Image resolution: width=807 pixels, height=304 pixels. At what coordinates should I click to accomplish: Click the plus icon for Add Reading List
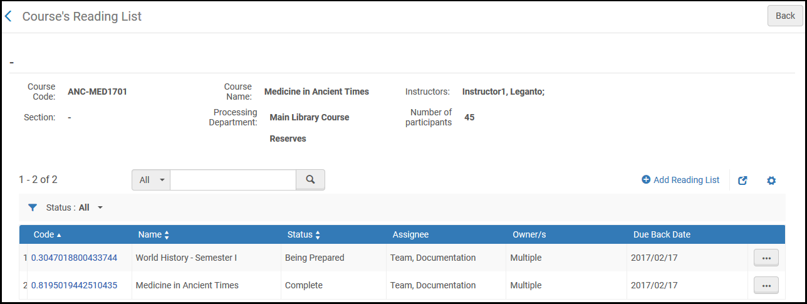click(x=646, y=180)
